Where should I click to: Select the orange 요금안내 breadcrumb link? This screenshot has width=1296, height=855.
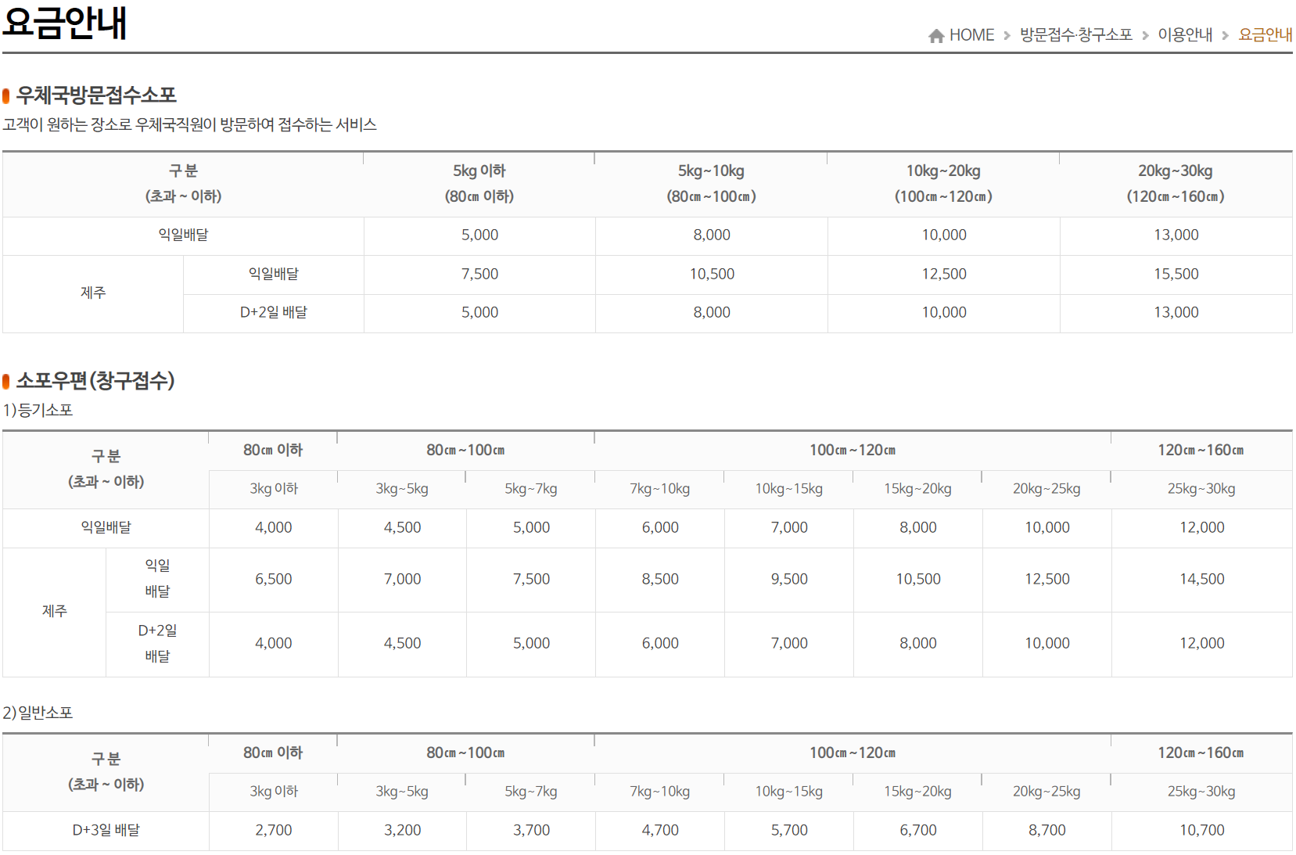(1265, 34)
